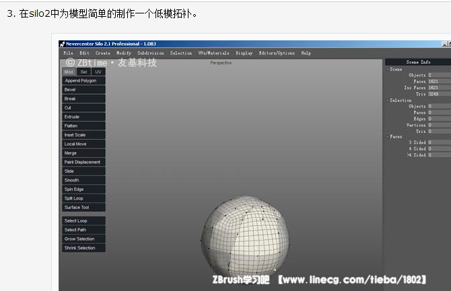
Task: Activate the Local Move button
Action: (83, 144)
